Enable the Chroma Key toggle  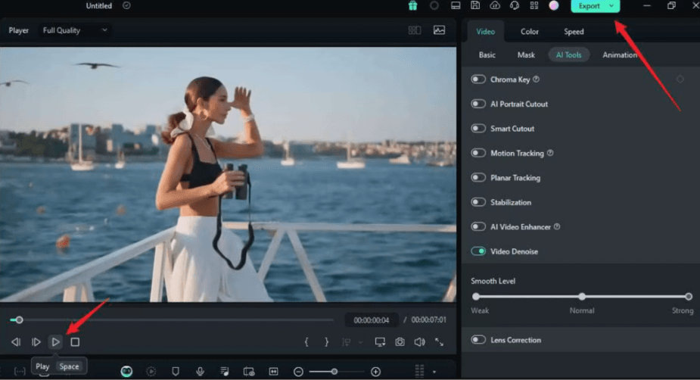pos(478,79)
